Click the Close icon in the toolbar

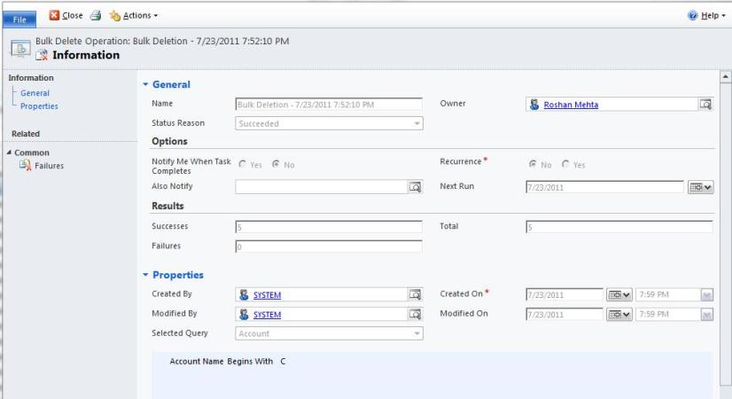coord(55,16)
